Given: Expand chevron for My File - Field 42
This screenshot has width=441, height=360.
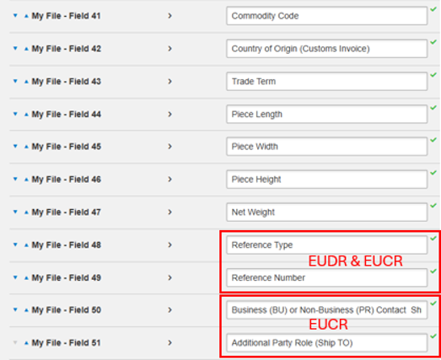Looking at the screenshot, I should coord(169,48).
